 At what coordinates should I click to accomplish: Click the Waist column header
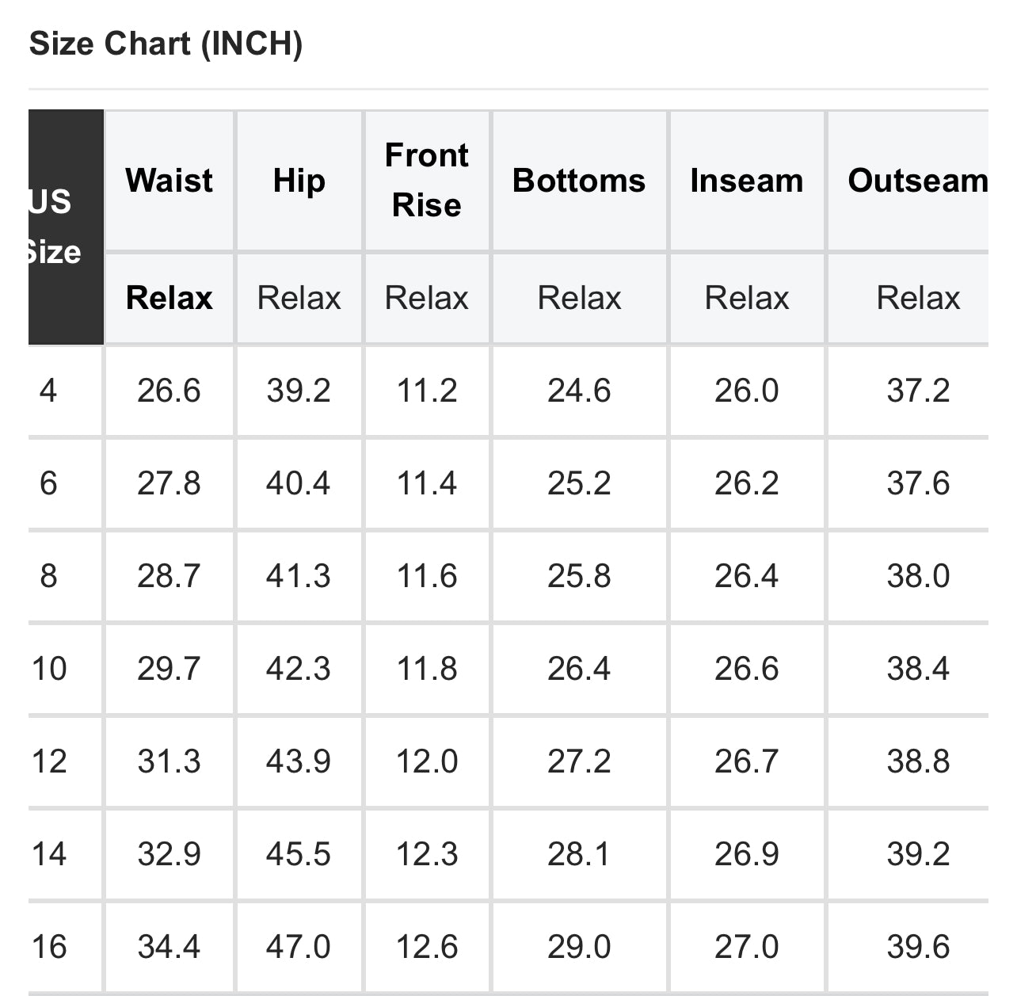(x=169, y=181)
